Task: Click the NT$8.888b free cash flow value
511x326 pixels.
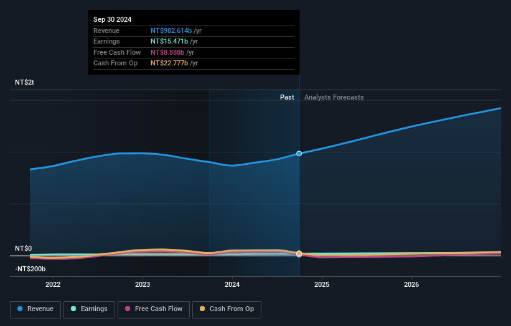Action: (x=167, y=52)
